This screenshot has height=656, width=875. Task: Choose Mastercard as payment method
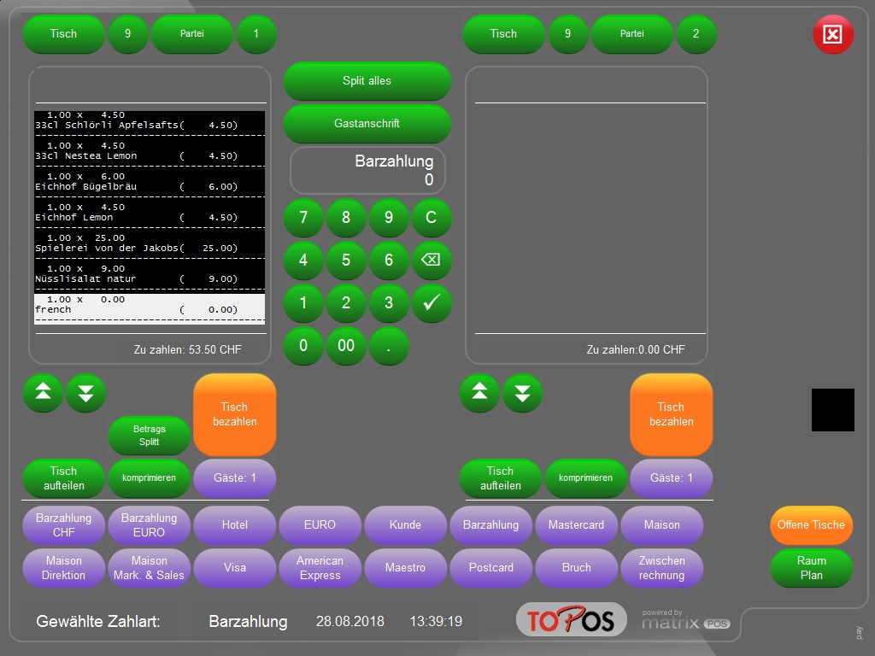(x=576, y=525)
